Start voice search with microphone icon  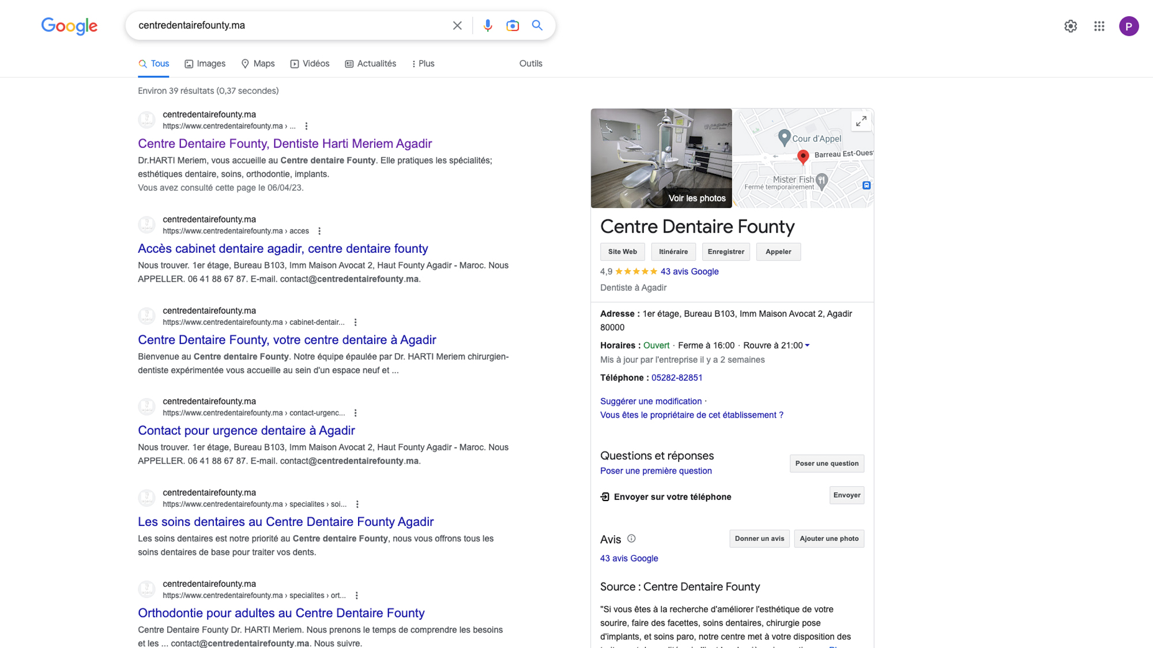[x=488, y=25]
